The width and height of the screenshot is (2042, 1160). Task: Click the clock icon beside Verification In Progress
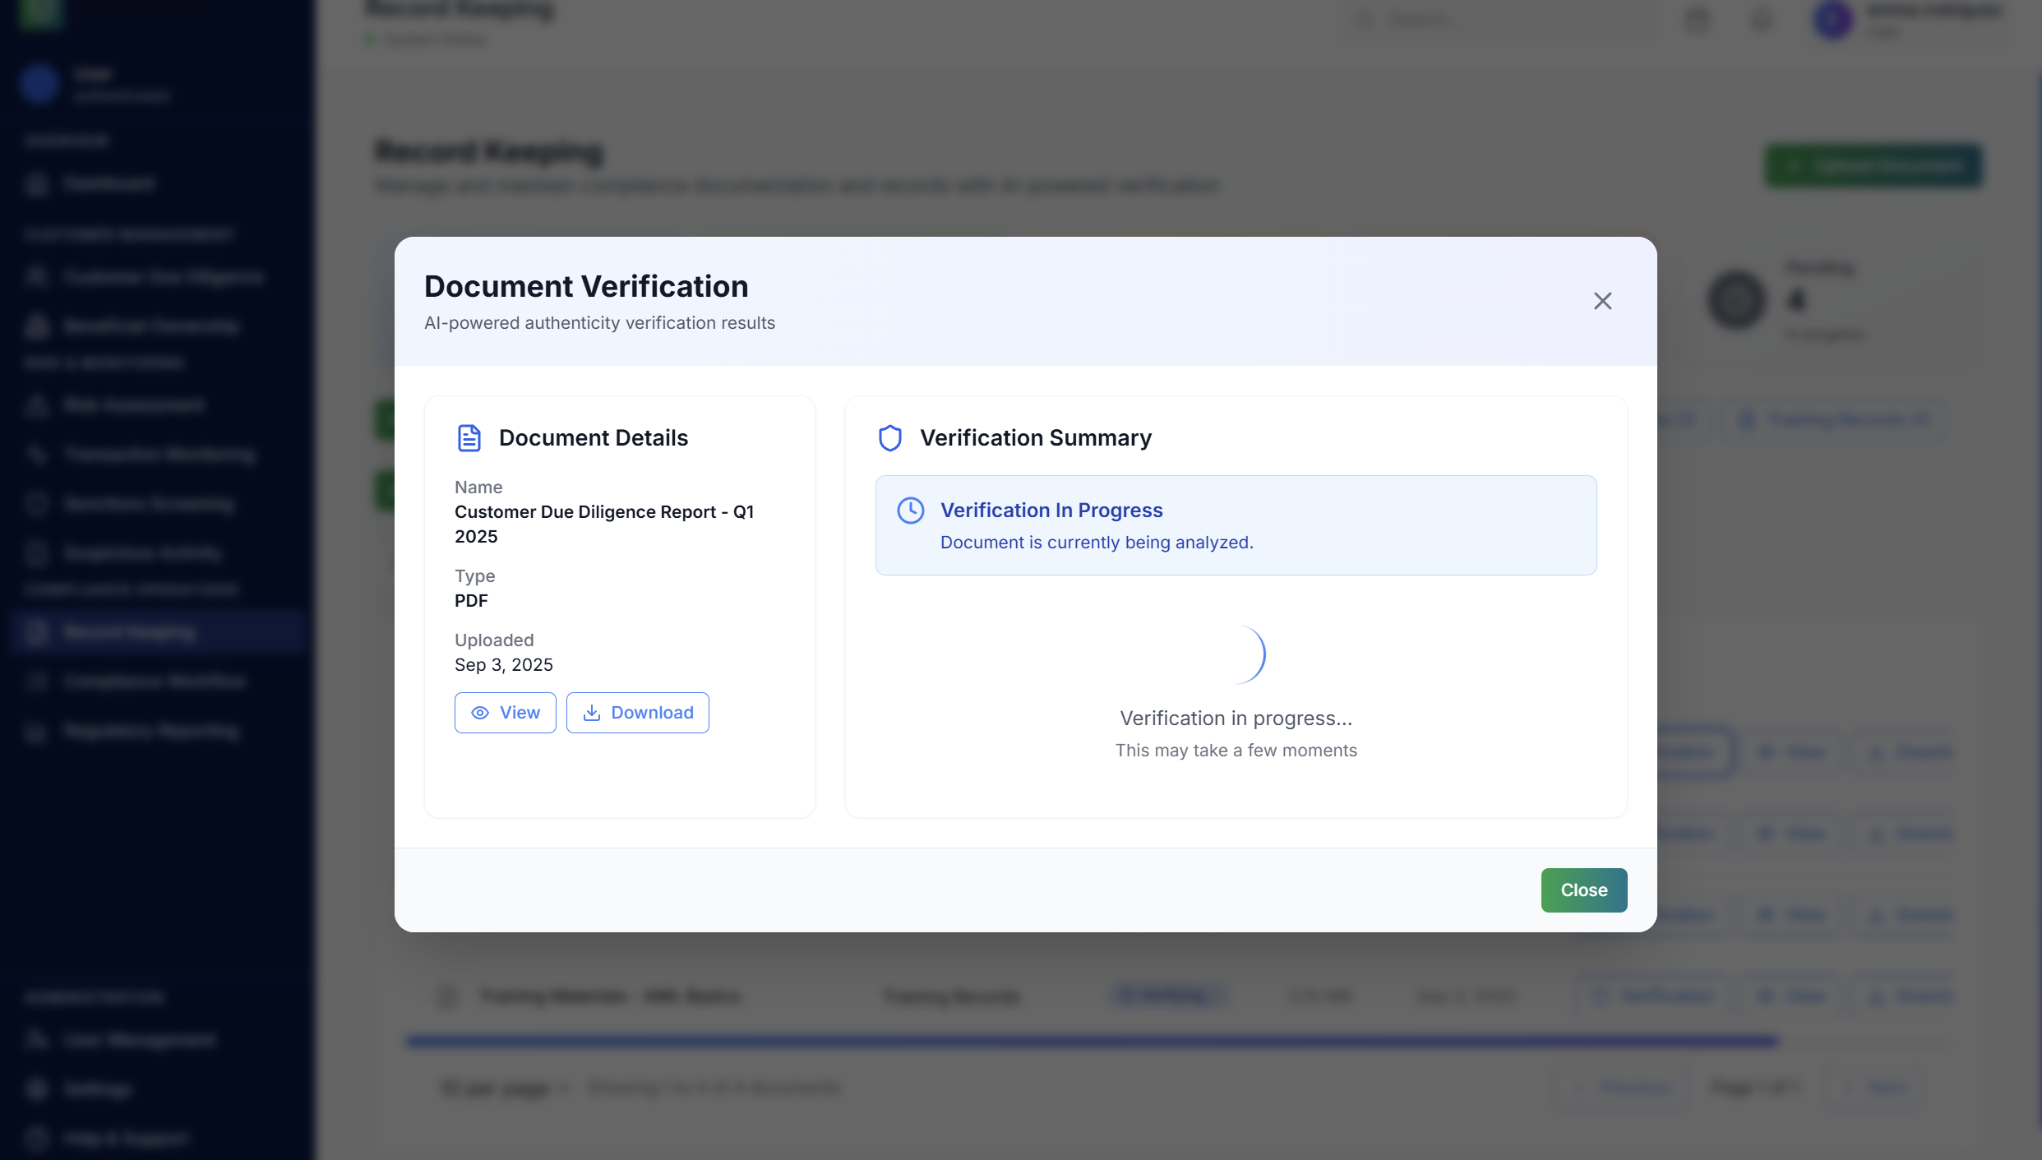[910, 511]
